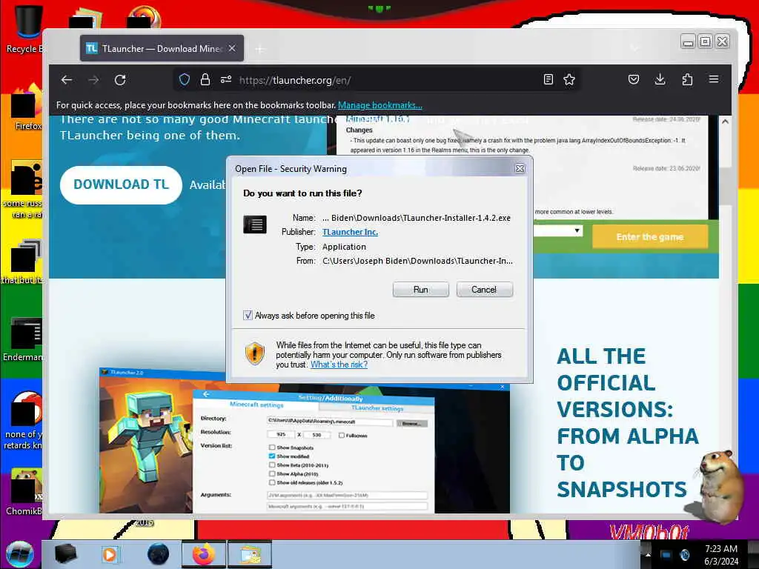This screenshot has width=759, height=569.
Task: Open the dark globe taskbar icon
Action: pos(158,554)
